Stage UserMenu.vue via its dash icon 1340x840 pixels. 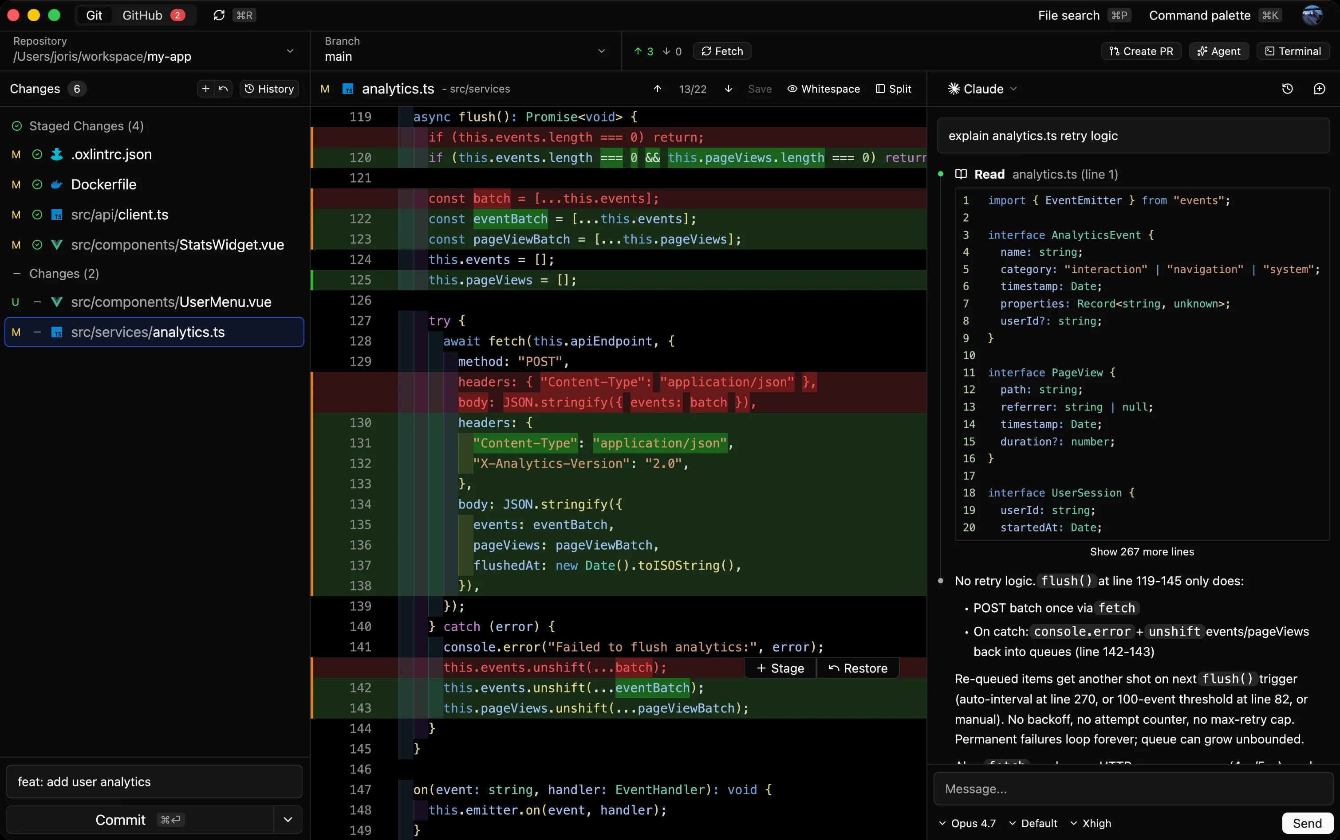click(37, 302)
